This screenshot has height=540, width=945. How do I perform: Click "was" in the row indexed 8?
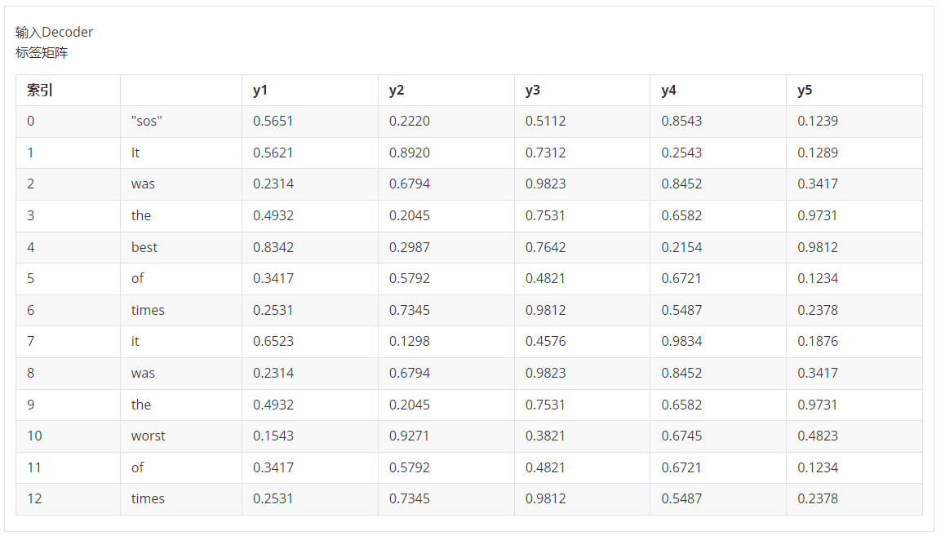(143, 373)
